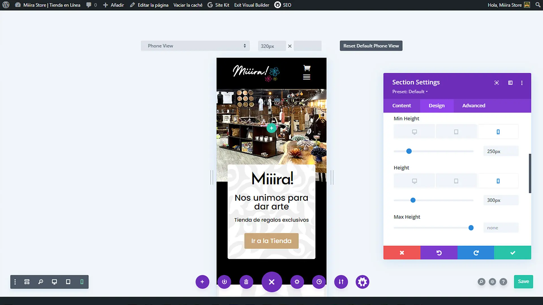Viewport: 543px width, 305px height.
Task: Switch to desktop view in toolbar
Action: click(x=54, y=282)
